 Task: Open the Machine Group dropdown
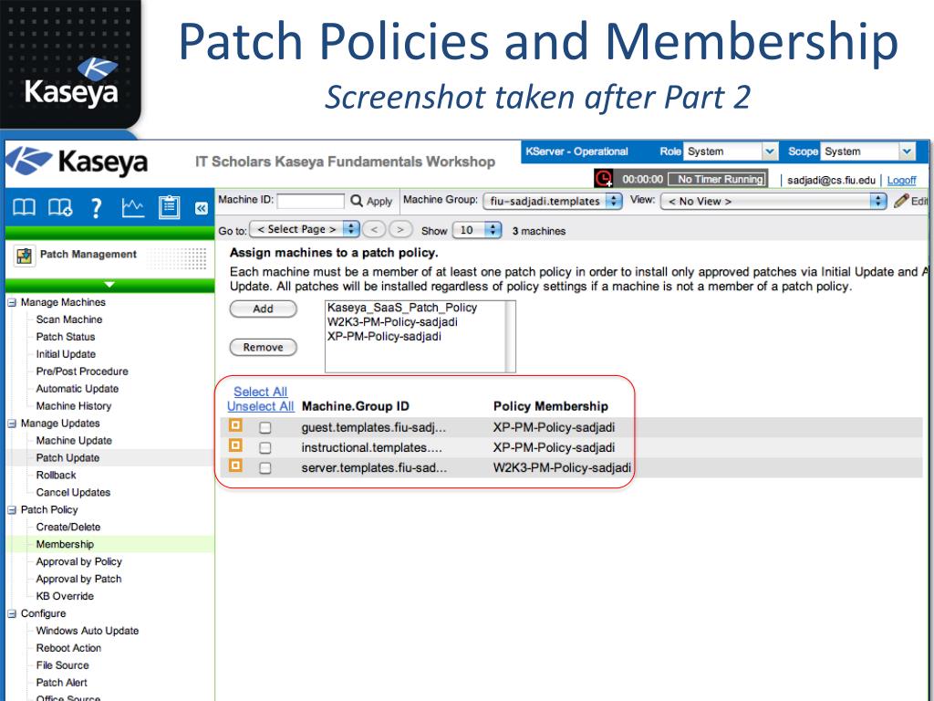(552, 201)
